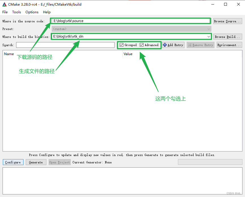
Task: Click the CMake logo in the title bar
Action: [x=4, y=4]
